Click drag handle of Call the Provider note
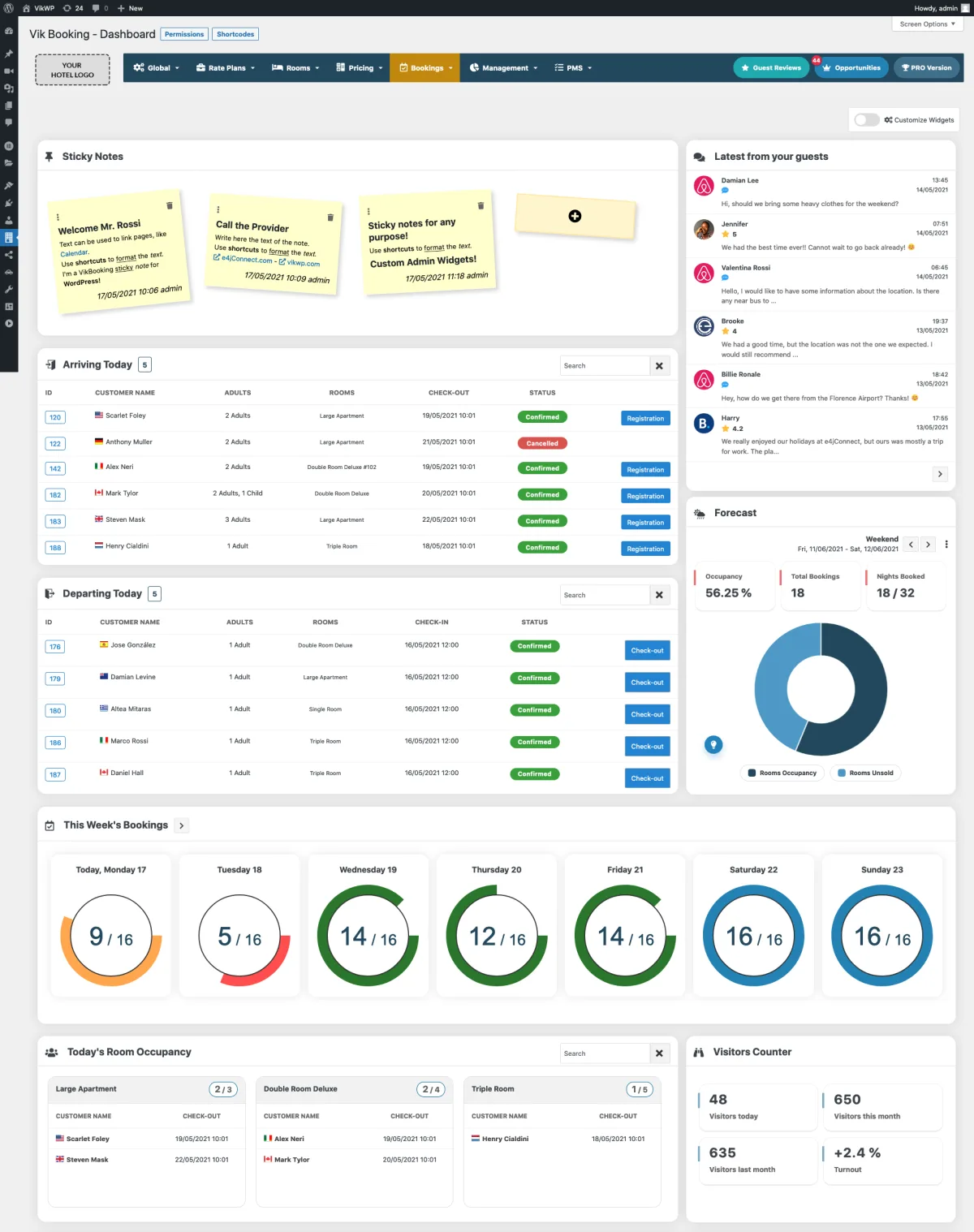Viewport: 974px width, 1232px height. (x=218, y=209)
